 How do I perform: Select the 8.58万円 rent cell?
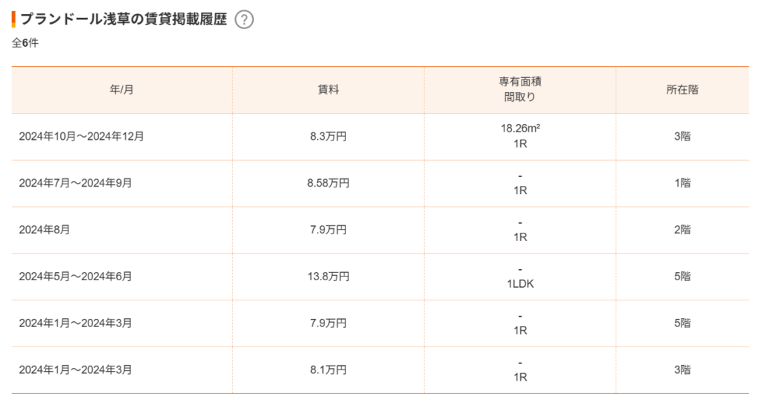[328, 183]
